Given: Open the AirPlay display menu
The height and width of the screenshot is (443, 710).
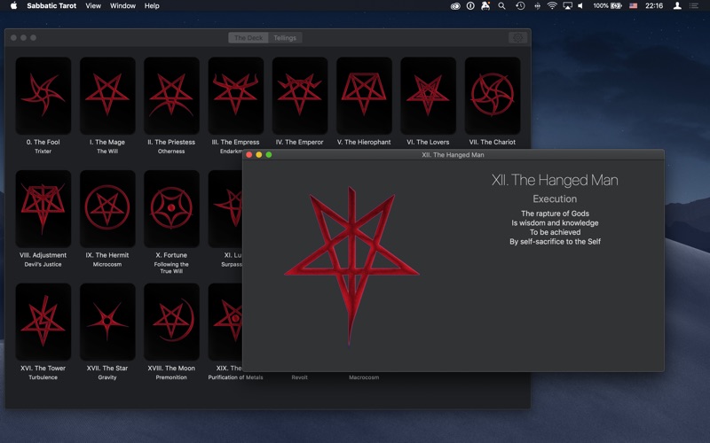Looking at the screenshot, I should 567,6.
